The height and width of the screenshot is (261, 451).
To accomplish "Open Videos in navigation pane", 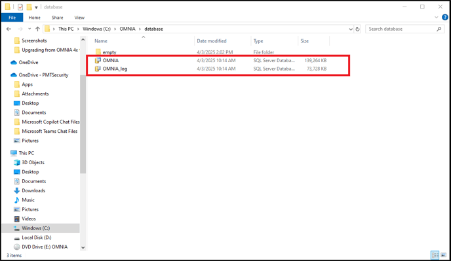I will coord(29,218).
